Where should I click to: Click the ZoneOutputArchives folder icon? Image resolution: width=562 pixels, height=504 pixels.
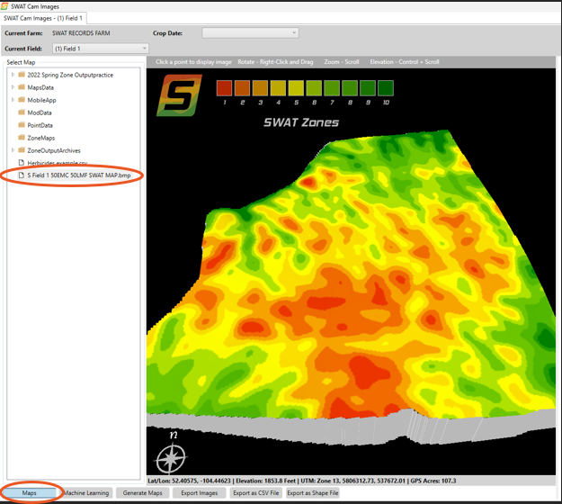[x=22, y=150]
